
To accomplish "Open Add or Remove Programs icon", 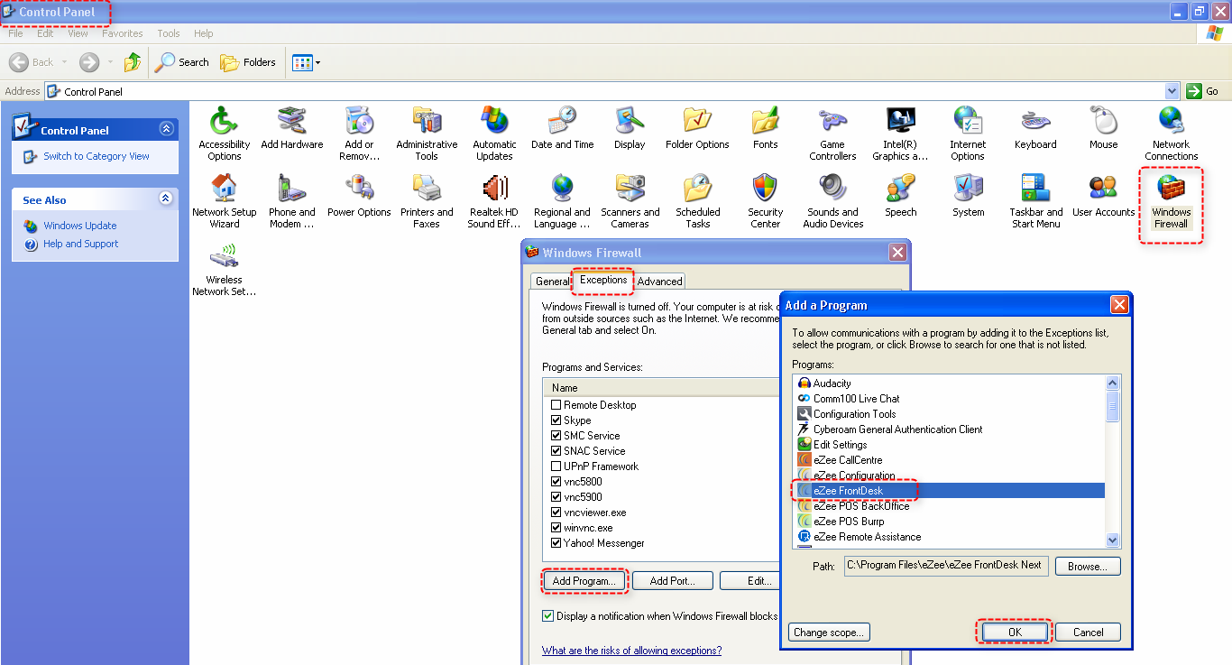I will (359, 121).
